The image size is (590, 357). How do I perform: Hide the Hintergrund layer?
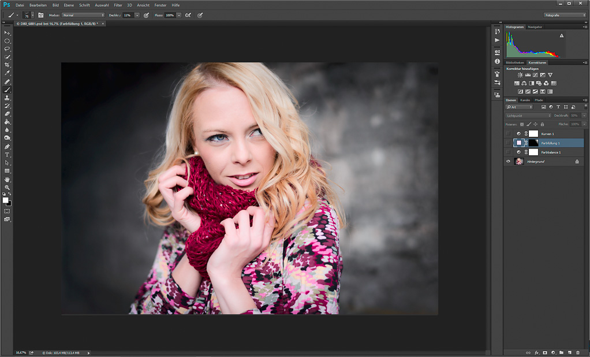509,161
